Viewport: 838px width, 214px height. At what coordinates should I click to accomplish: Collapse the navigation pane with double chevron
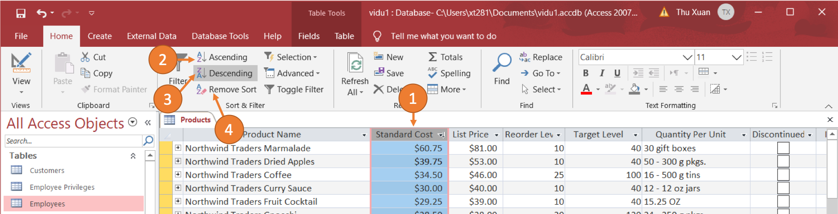[x=148, y=123]
